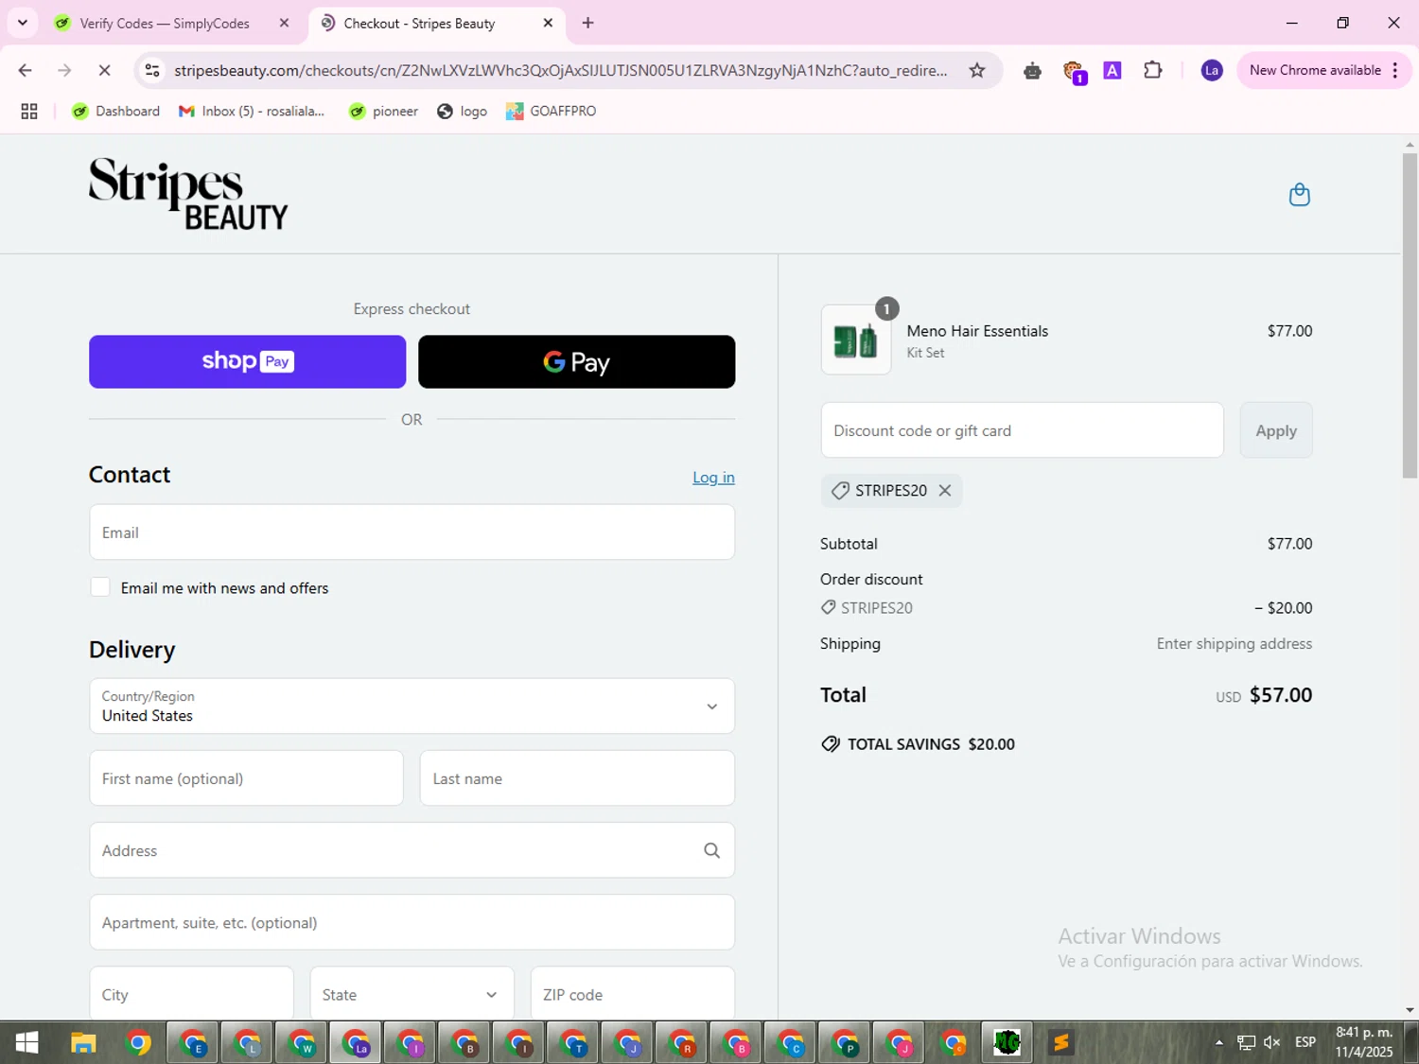Focus the Email input field
Image resolution: width=1419 pixels, height=1064 pixels.
point(412,532)
